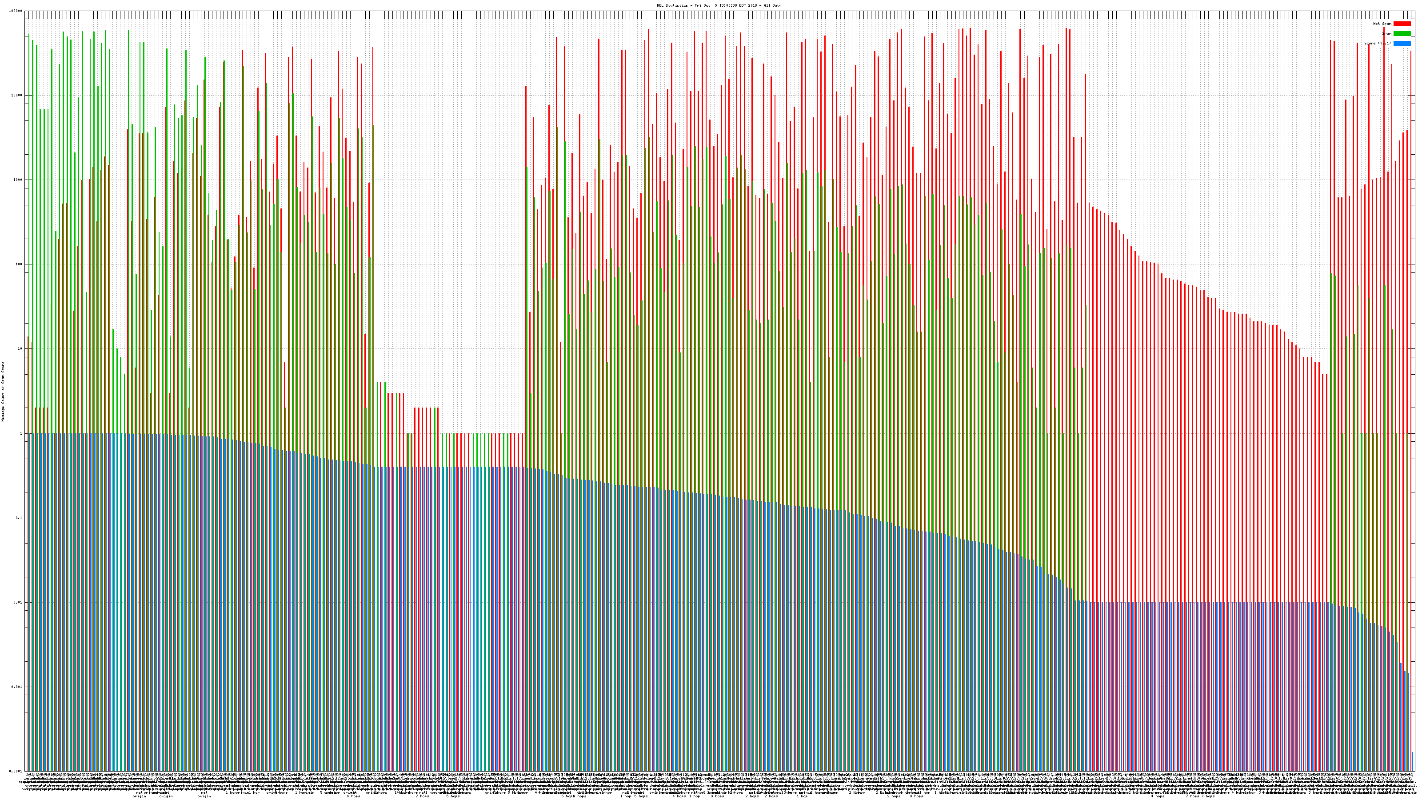Click the blue Score legend swatch
The width and height of the screenshot is (1422, 800).
pyautogui.click(x=1402, y=43)
